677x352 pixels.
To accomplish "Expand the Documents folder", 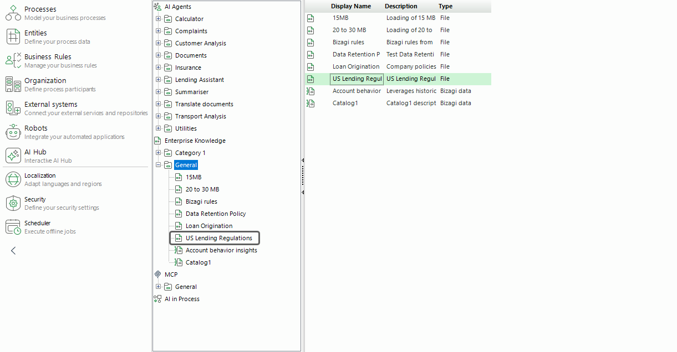I will tap(158, 55).
